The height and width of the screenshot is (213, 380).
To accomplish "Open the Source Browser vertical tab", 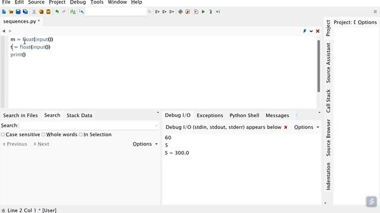I will pyautogui.click(x=328, y=138).
